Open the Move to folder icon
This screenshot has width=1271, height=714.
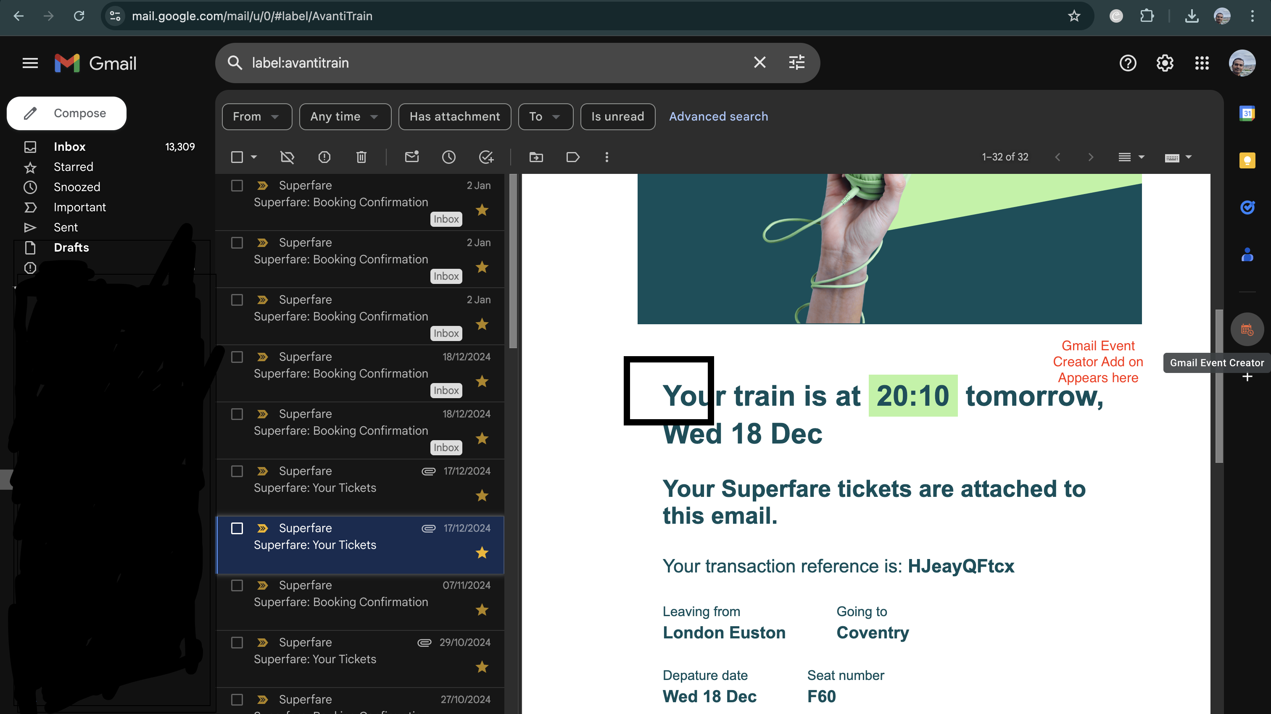pos(536,157)
